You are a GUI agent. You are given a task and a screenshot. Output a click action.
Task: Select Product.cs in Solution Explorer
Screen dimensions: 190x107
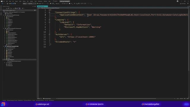[x=9, y=24]
